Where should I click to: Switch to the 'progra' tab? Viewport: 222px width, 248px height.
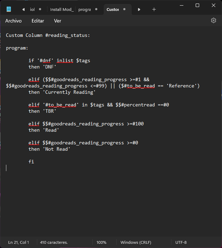pyautogui.click(x=85, y=9)
